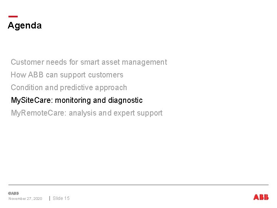Click the red dash above Agenda
Viewport: 277px width, 208px height.
pos(13,17)
